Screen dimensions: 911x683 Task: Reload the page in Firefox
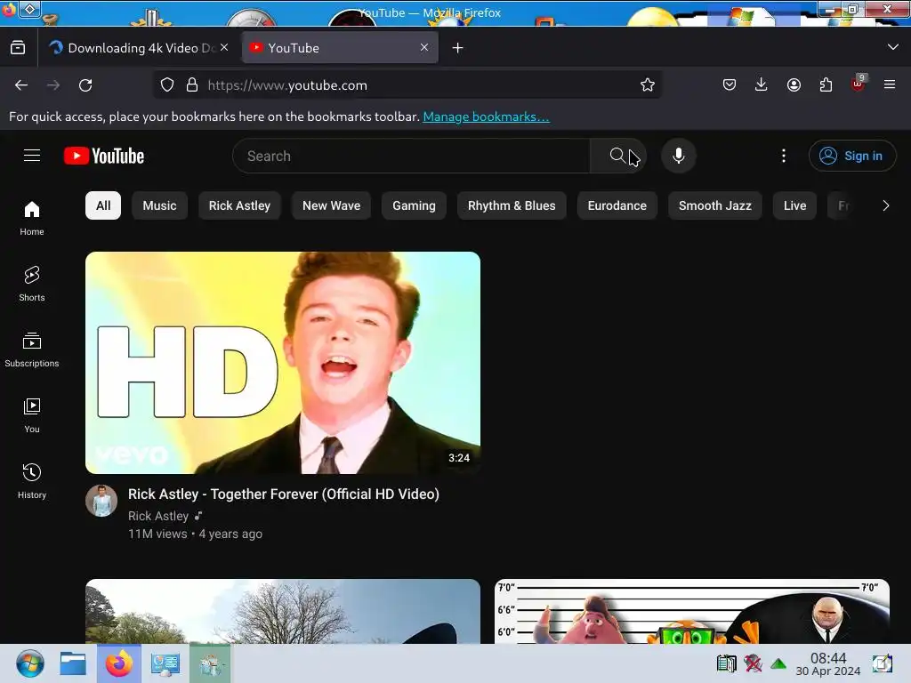pyautogui.click(x=85, y=85)
